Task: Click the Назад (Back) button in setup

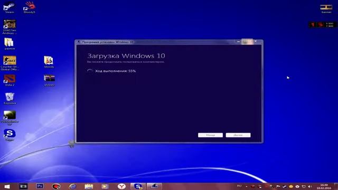Action: point(210,135)
